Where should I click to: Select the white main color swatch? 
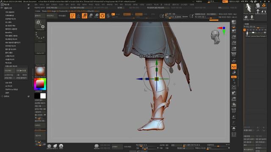[x=43, y=96]
